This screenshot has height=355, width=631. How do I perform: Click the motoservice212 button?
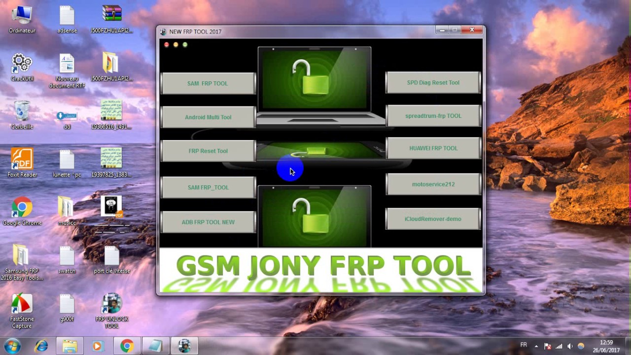(x=433, y=184)
